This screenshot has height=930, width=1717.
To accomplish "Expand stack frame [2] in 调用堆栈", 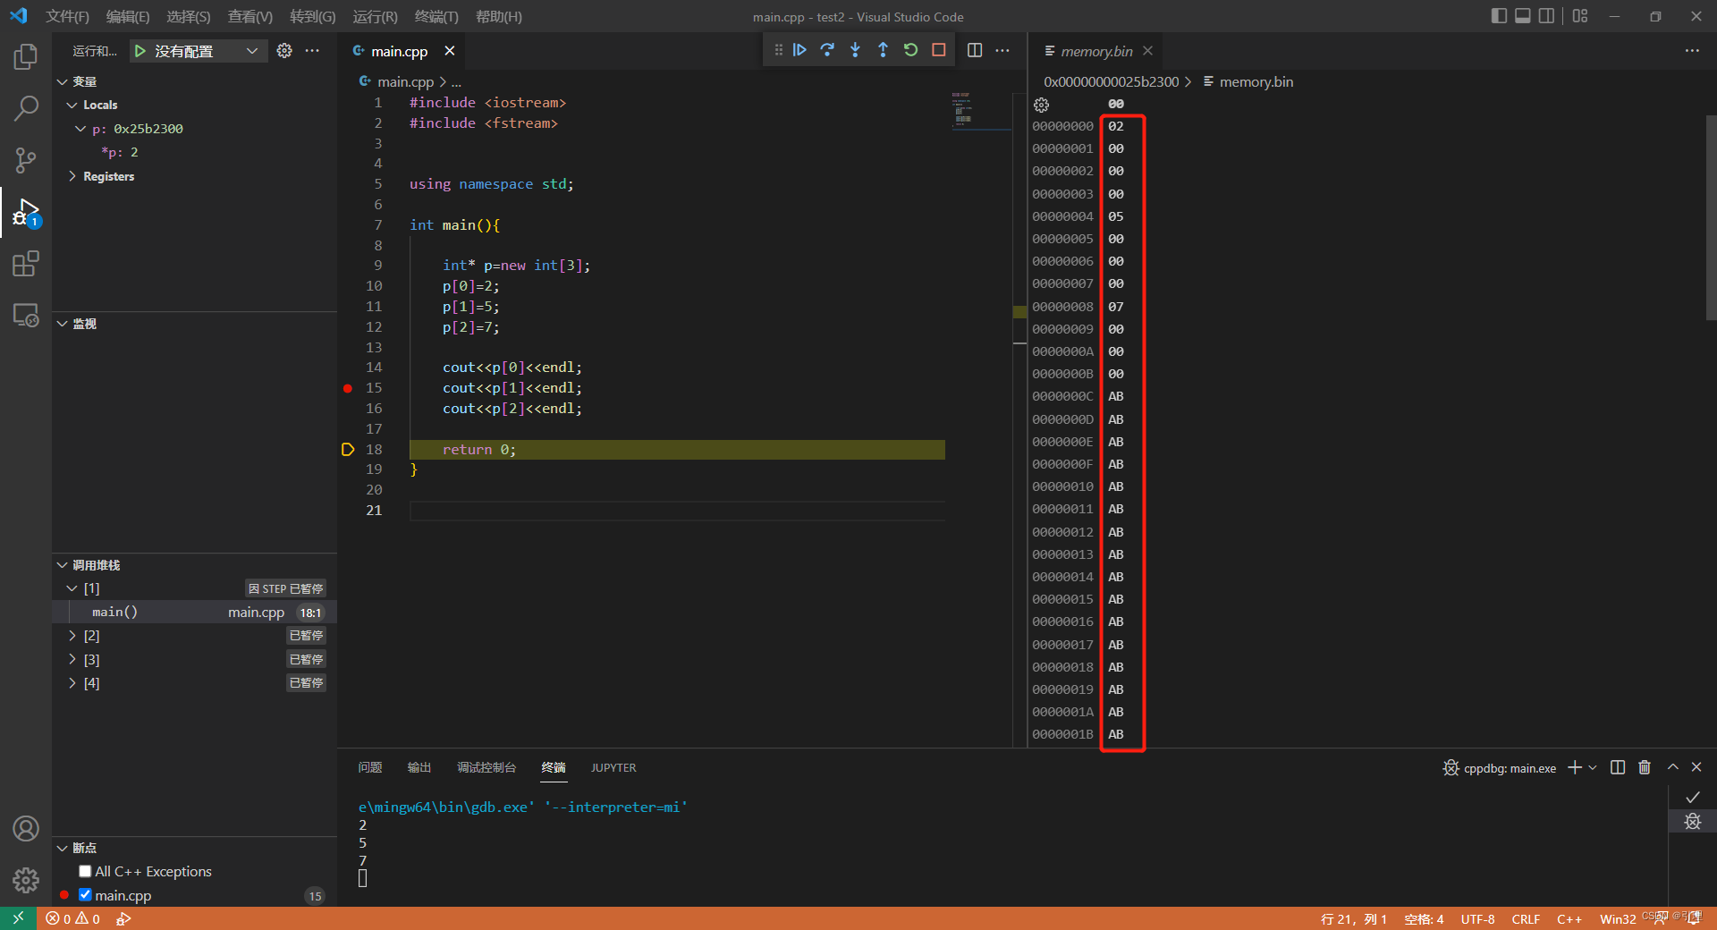I will pyautogui.click(x=72, y=635).
